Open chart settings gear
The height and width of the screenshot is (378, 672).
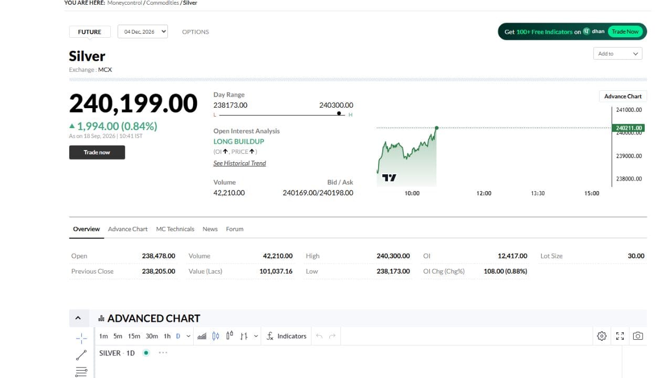pos(602,336)
